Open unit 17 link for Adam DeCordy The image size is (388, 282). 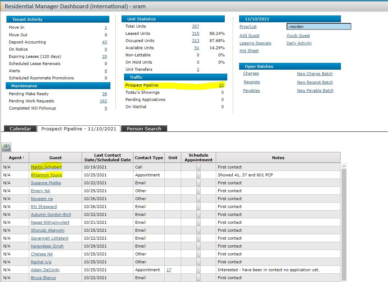(x=169, y=270)
